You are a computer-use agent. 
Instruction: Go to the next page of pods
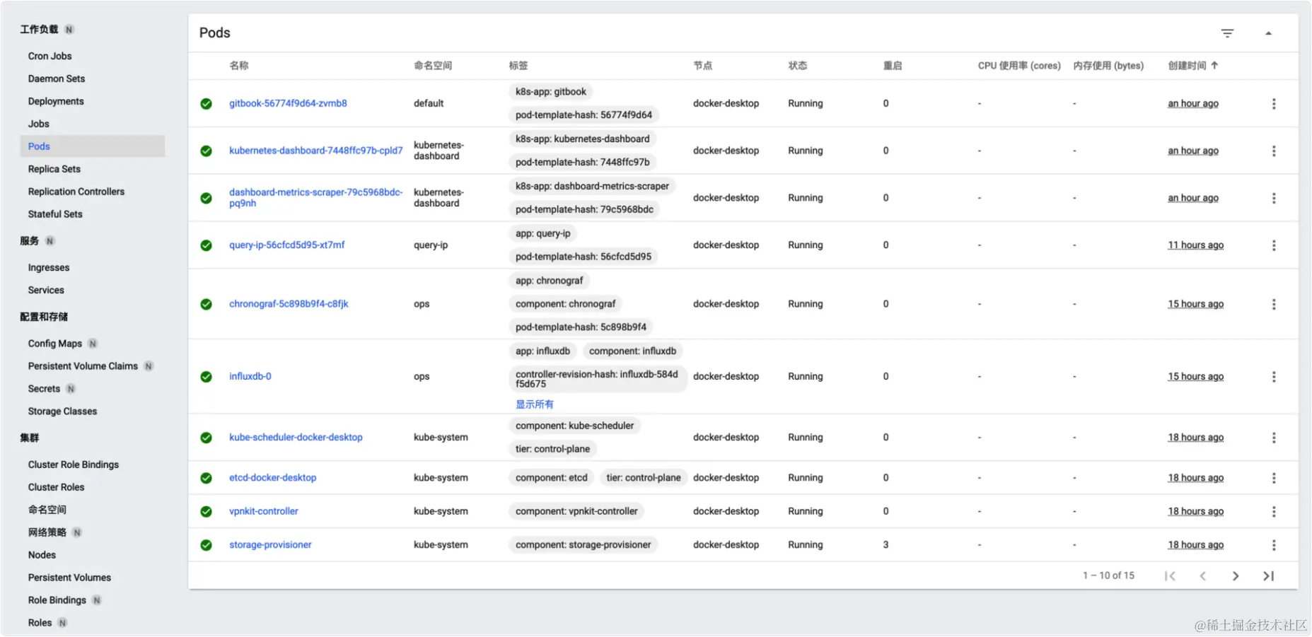[x=1235, y=576]
